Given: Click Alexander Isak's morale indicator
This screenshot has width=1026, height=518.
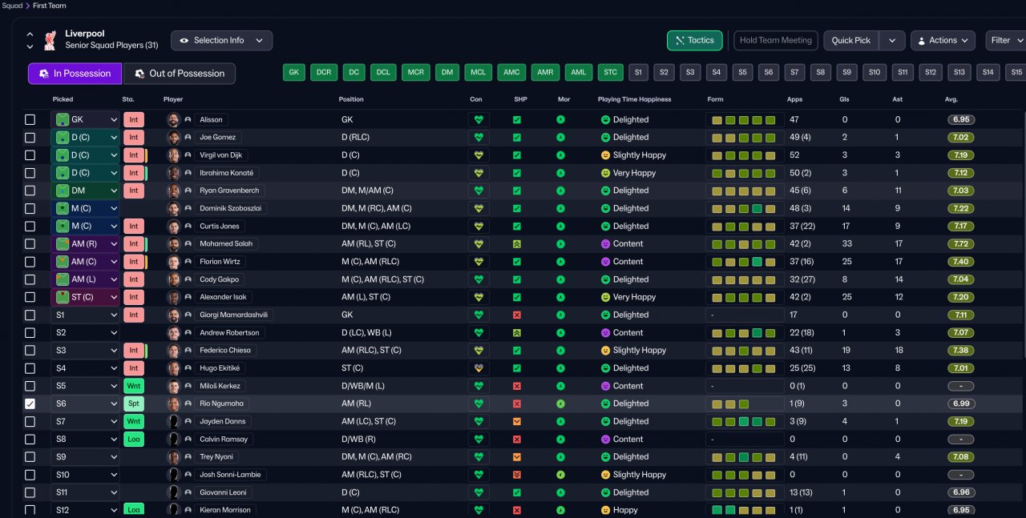Looking at the screenshot, I should tap(560, 297).
